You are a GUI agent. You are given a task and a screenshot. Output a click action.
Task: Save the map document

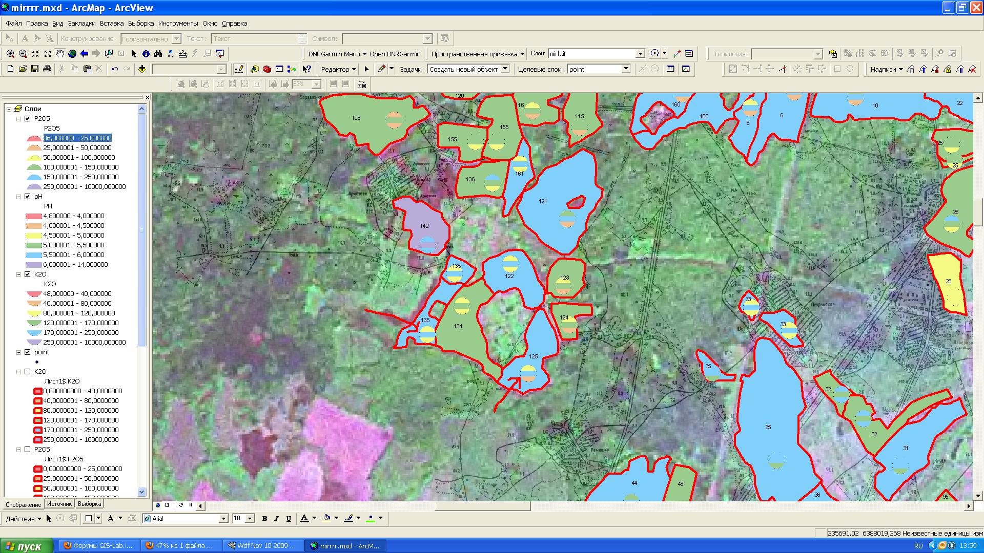[x=35, y=69]
